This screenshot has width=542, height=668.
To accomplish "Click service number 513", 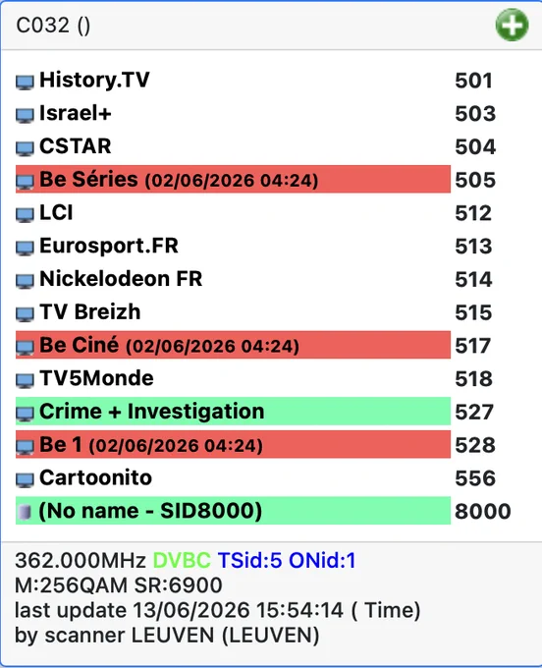I will [x=473, y=247].
